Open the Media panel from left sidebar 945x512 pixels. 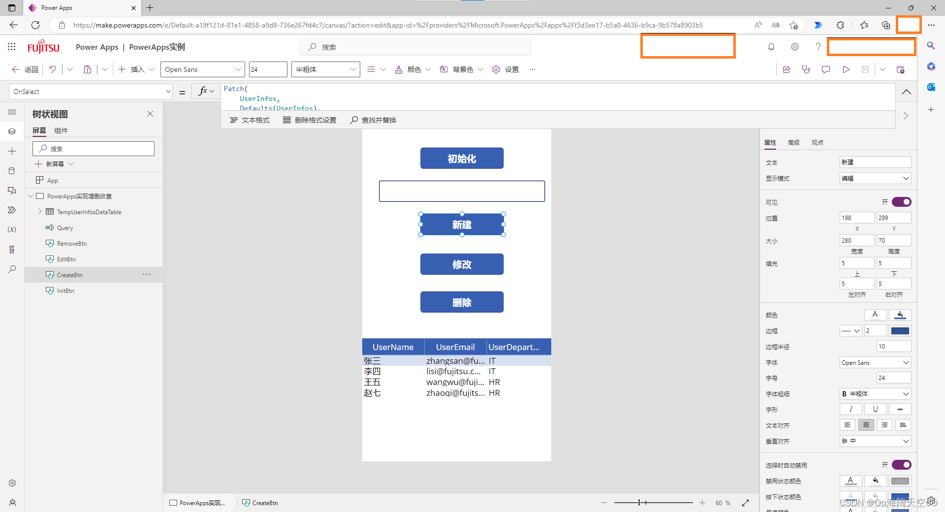tap(12, 191)
